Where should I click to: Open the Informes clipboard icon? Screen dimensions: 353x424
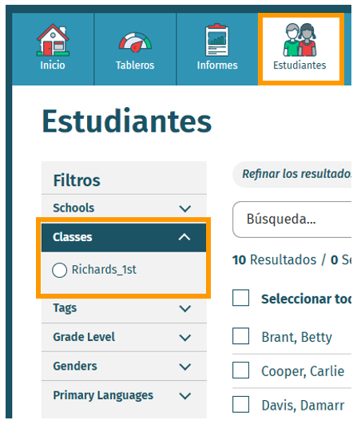pyautogui.click(x=217, y=40)
